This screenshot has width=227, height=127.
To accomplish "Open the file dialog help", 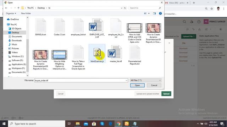I will coord(160,13).
